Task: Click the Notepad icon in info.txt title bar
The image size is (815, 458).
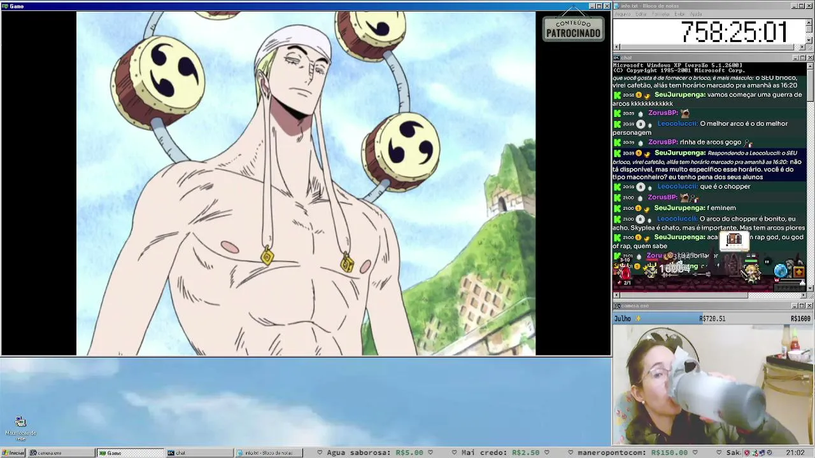Action: point(617,6)
